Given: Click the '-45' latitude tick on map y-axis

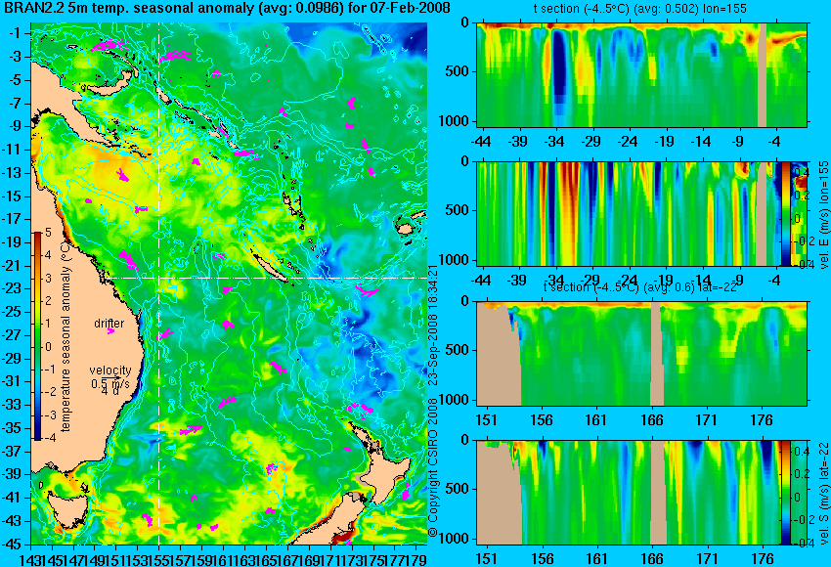Looking at the screenshot, I should point(12,545).
